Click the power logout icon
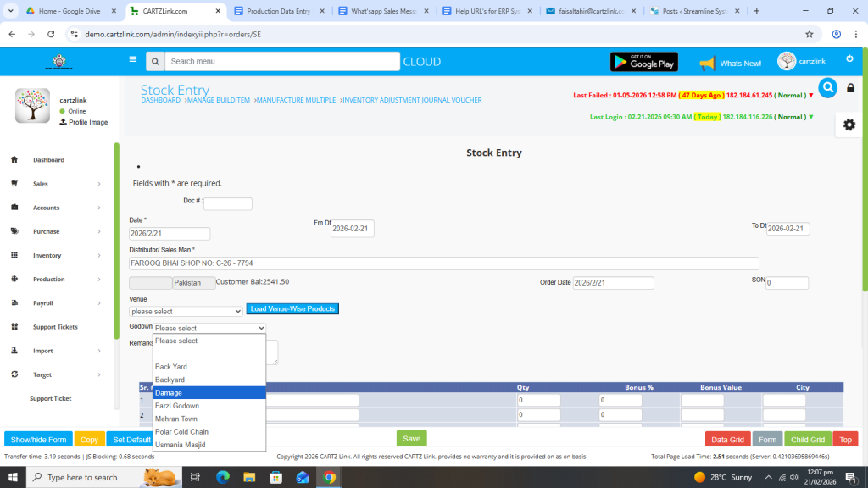 click(x=849, y=59)
